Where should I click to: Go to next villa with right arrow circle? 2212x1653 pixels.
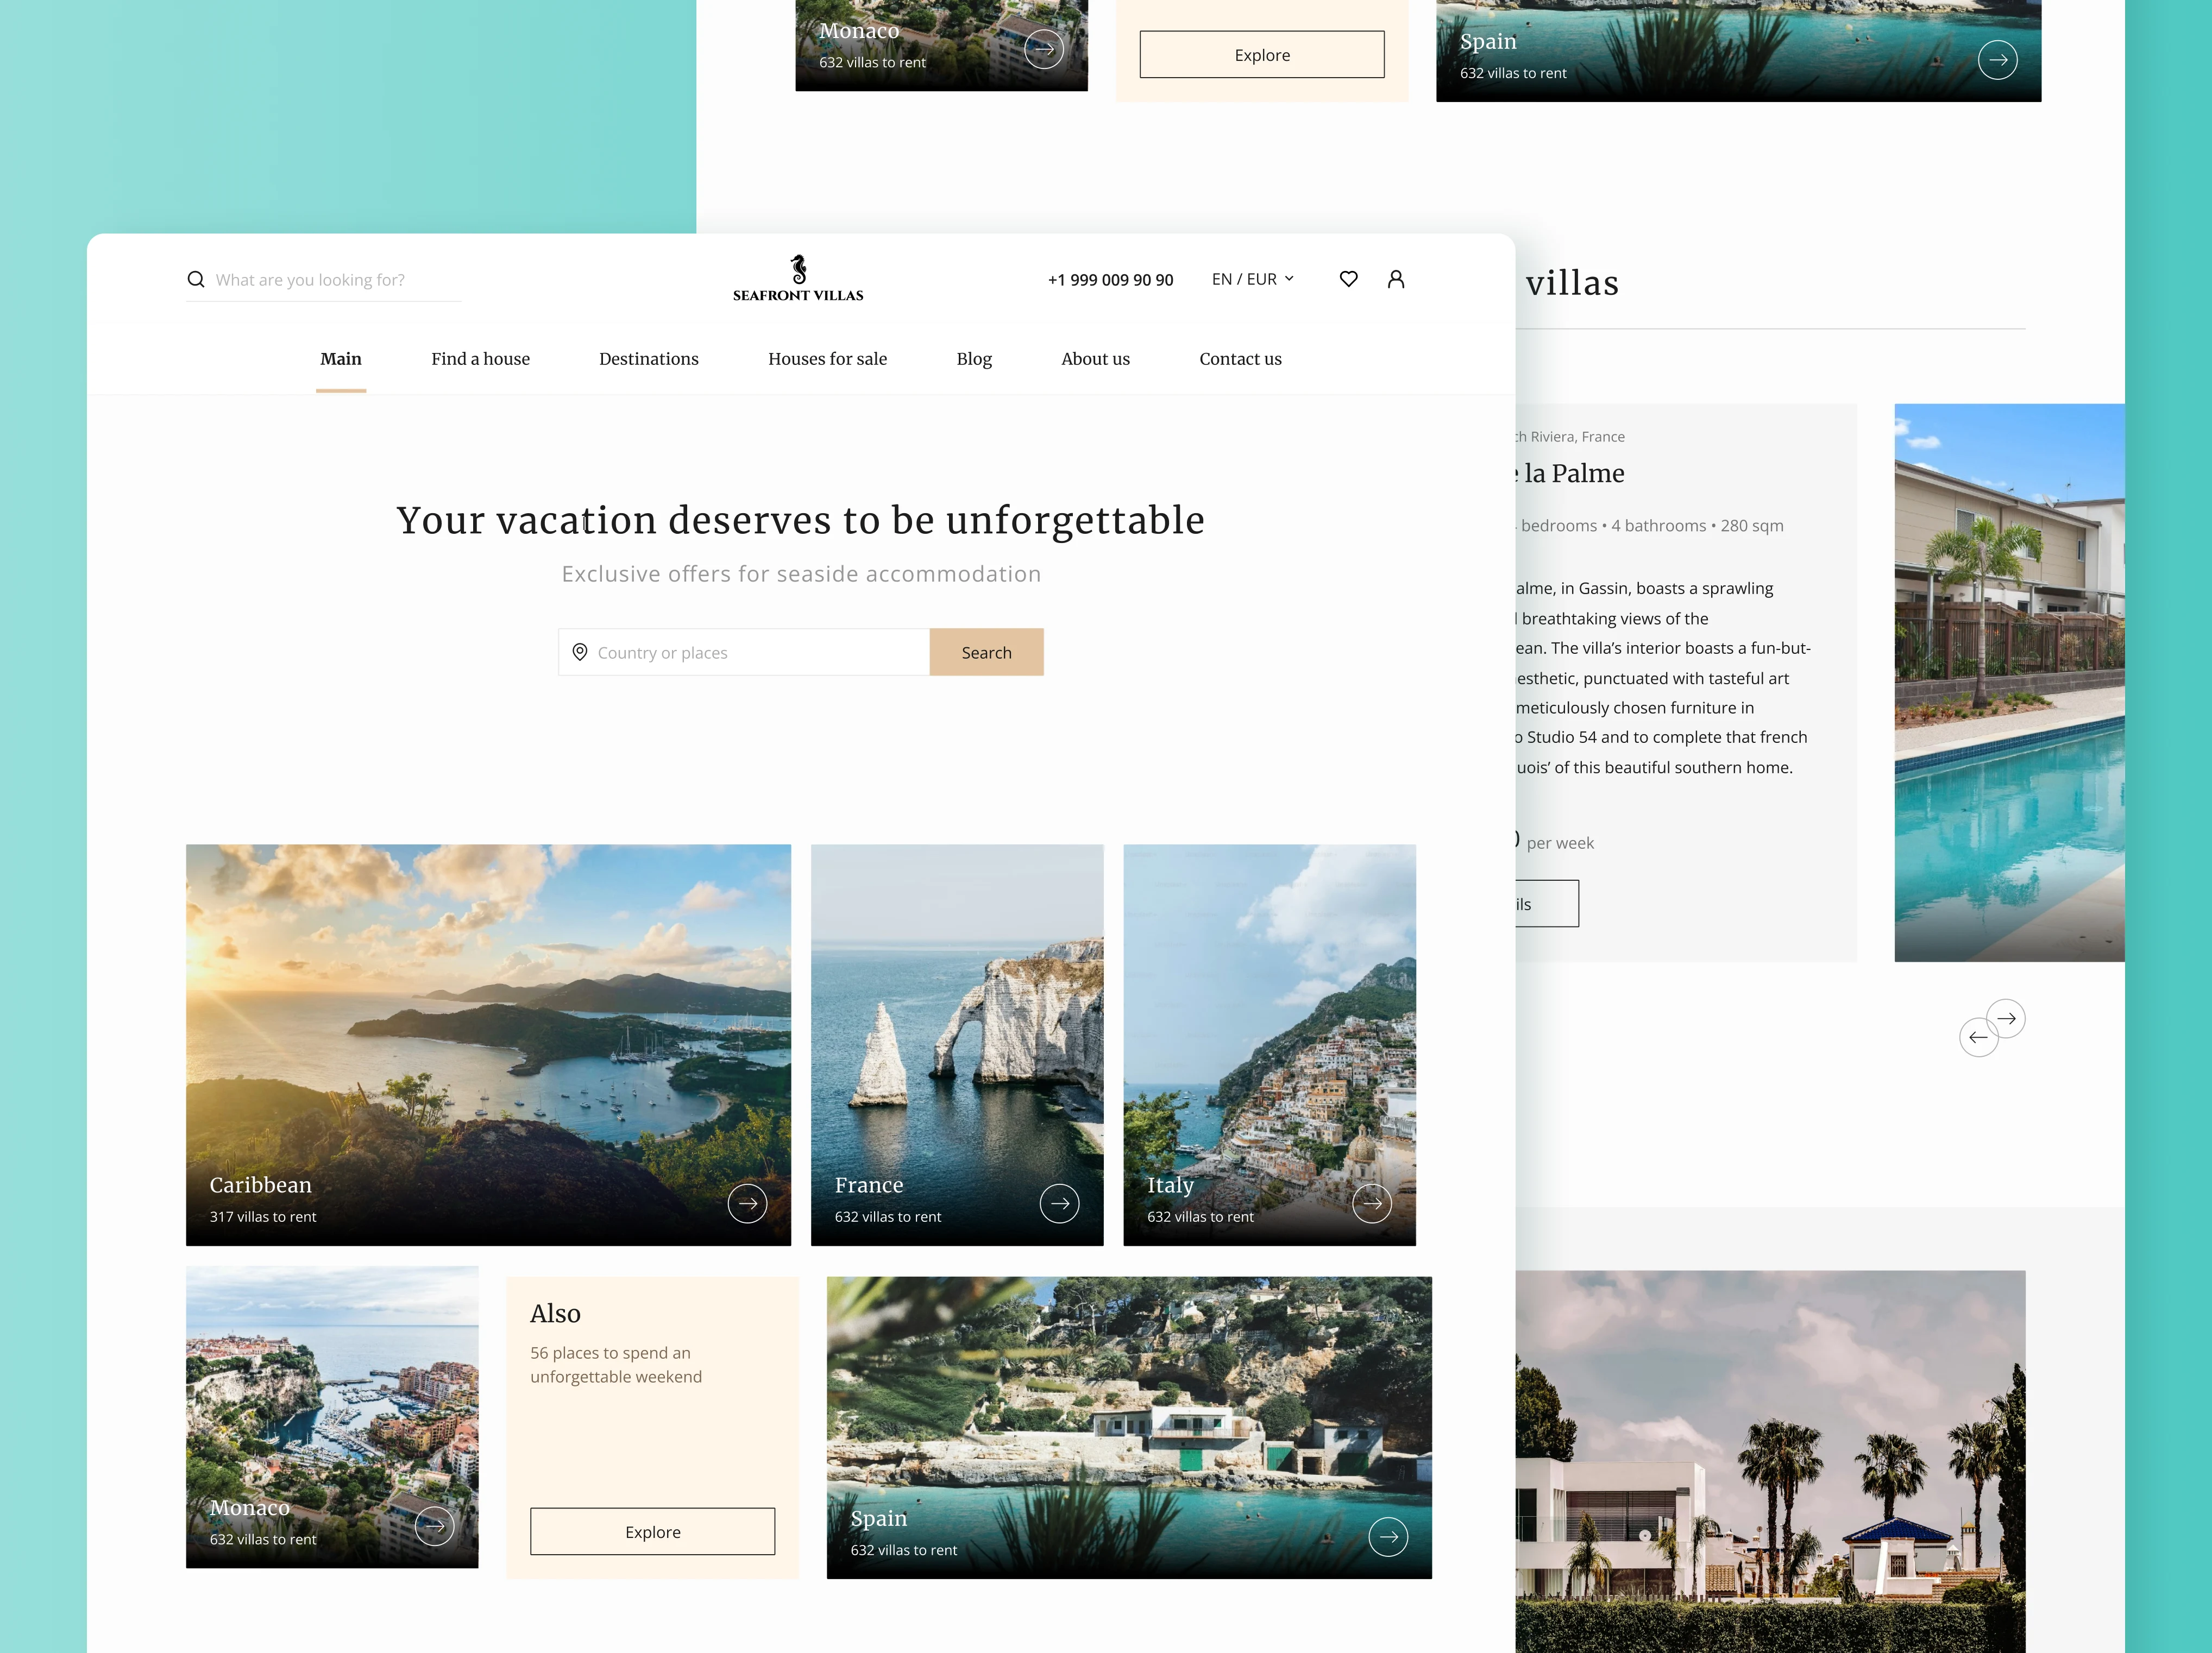click(x=2006, y=1018)
